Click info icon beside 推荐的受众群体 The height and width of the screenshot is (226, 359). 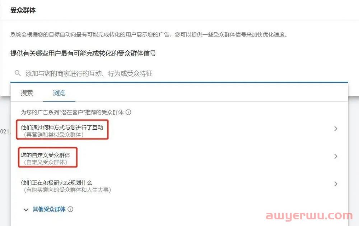(129, 112)
